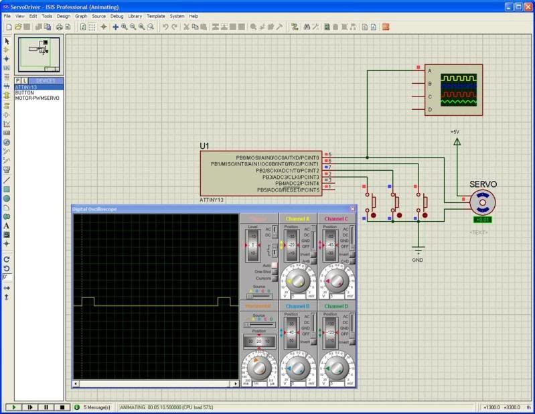This screenshot has width=535, height=414.
Task: Click the horizontal Source slider
Action: pyautogui.click(x=259, y=325)
